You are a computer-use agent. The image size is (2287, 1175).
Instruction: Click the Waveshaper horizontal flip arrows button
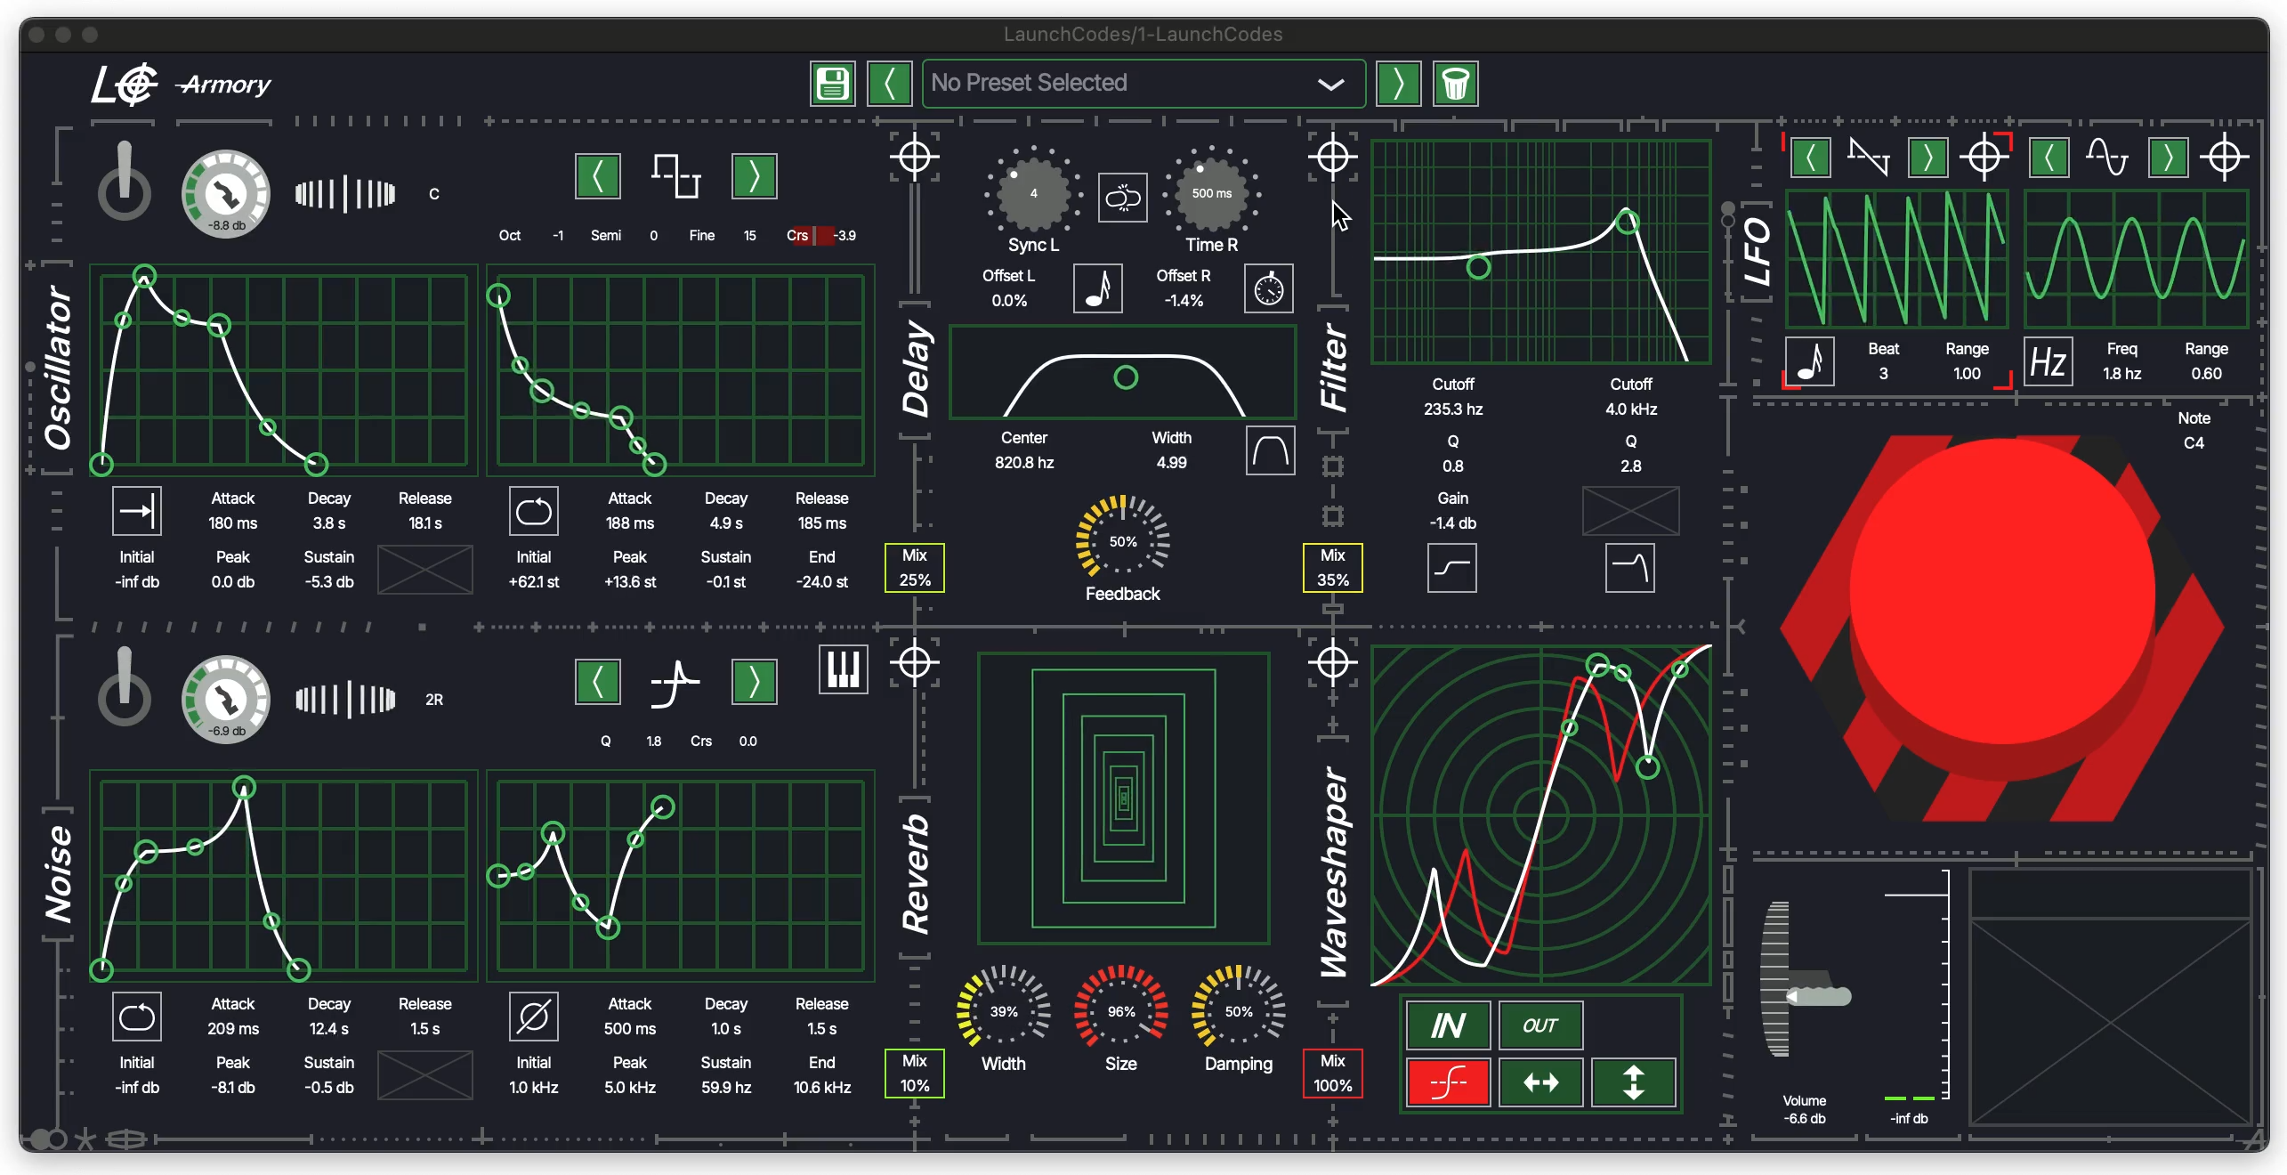[1540, 1082]
